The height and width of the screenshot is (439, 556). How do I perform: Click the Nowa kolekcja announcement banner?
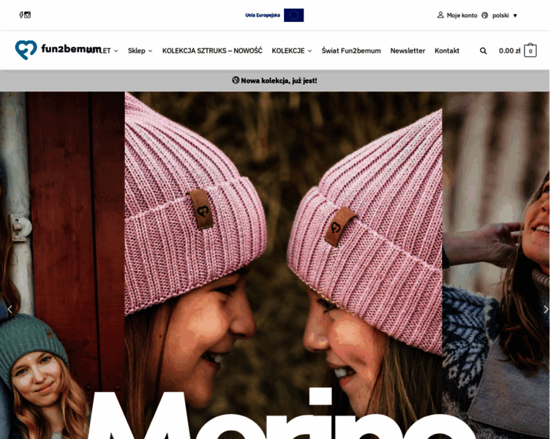(275, 80)
